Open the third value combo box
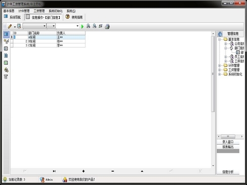This screenshot has width=247, height=185. click(x=68, y=26)
